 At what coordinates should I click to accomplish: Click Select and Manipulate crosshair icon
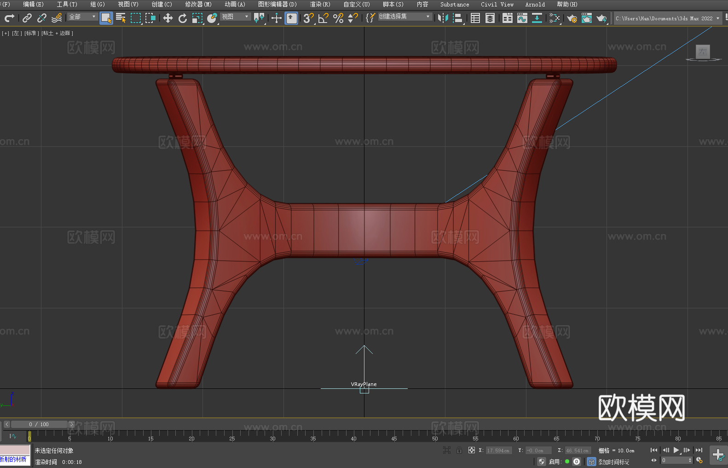tap(277, 18)
